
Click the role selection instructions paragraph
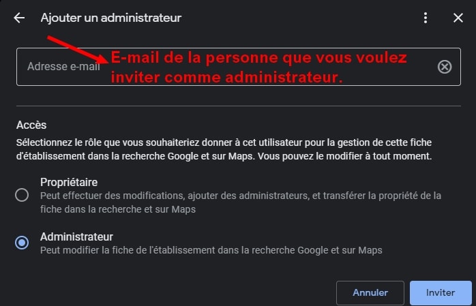pyautogui.click(x=224, y=149)
